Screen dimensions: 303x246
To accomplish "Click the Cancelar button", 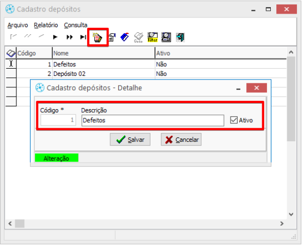I will [181, 140].
